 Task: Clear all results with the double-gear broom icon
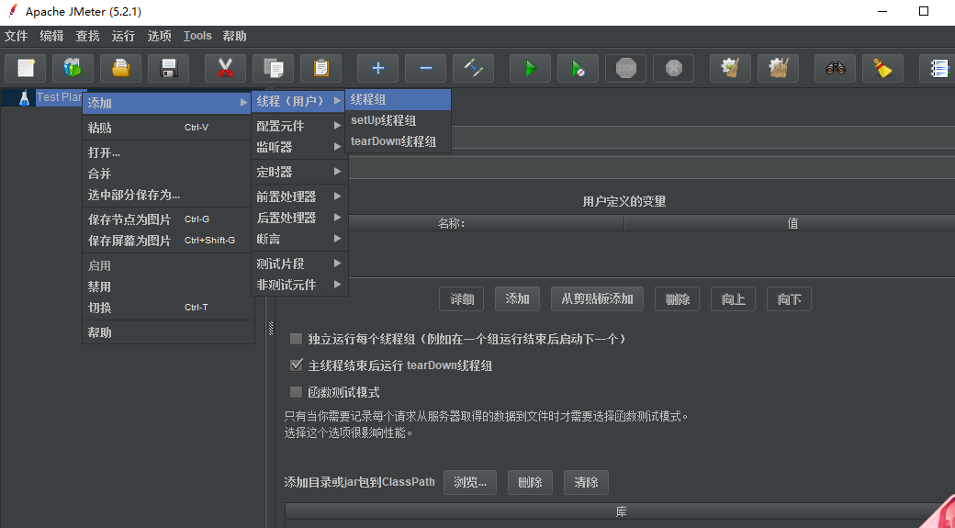coord(779,68)
